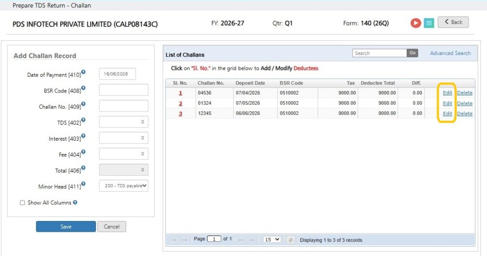The height and width of the screenshot is (256, 487).
Task: Click the grid refresh icon in pager
Action: coord(290,240)
